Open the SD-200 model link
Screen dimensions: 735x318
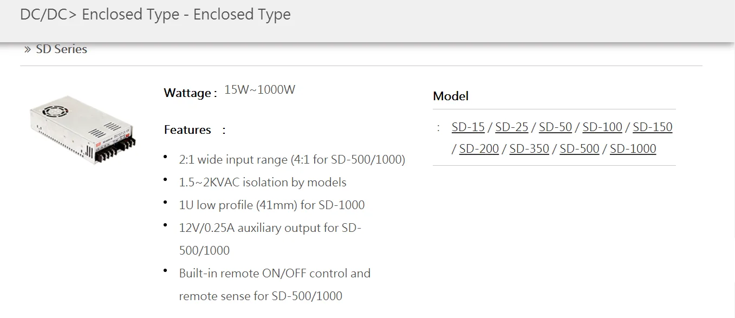[479, 149]
